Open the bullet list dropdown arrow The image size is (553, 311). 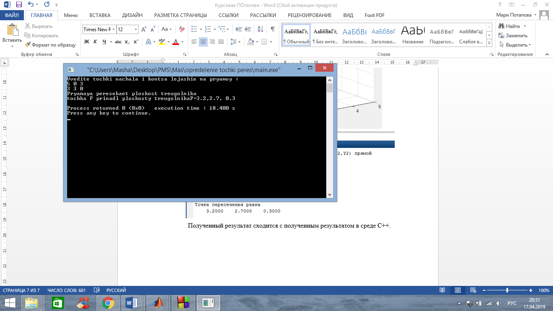click(x=201, y=30)
